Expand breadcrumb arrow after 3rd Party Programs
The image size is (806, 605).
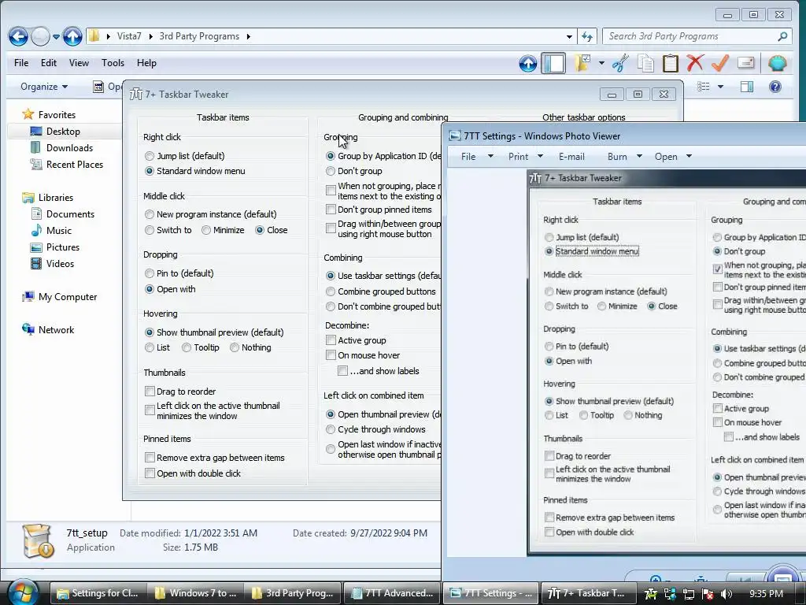coord(248,36)
